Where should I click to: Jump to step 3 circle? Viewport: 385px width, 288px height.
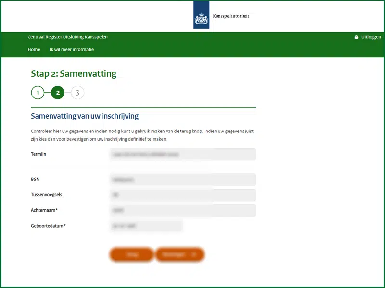(x=77, y=93)
